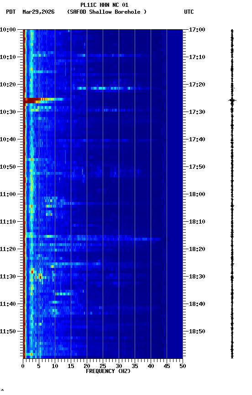Click the large seismogram spike near 17:26 UTC
The width and height of the screenshot is (252, 395).
(x=232, y=100)
